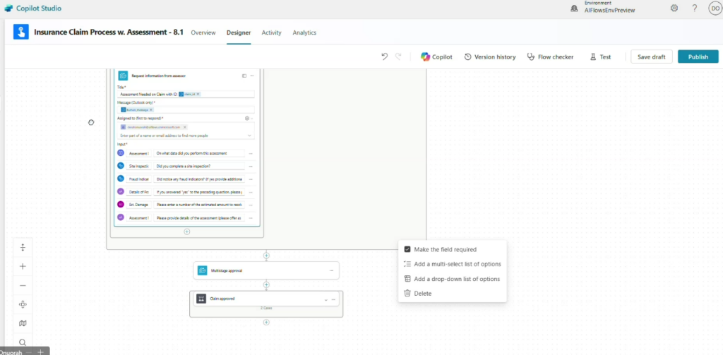Toggle the minimap view
The width and height of the screenshot is (723, 355).
23,323
